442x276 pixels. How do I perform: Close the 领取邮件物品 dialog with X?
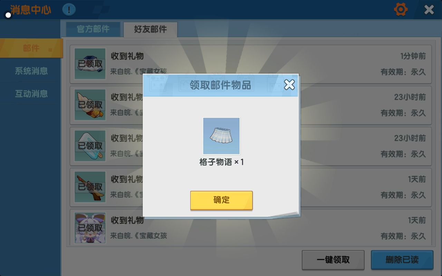click(x=289, y=85)
